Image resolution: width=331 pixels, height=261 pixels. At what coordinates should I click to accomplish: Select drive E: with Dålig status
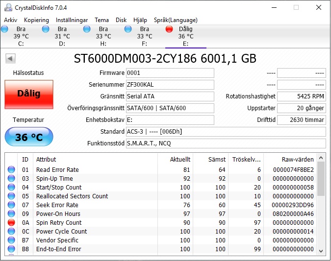pos(185,36)
